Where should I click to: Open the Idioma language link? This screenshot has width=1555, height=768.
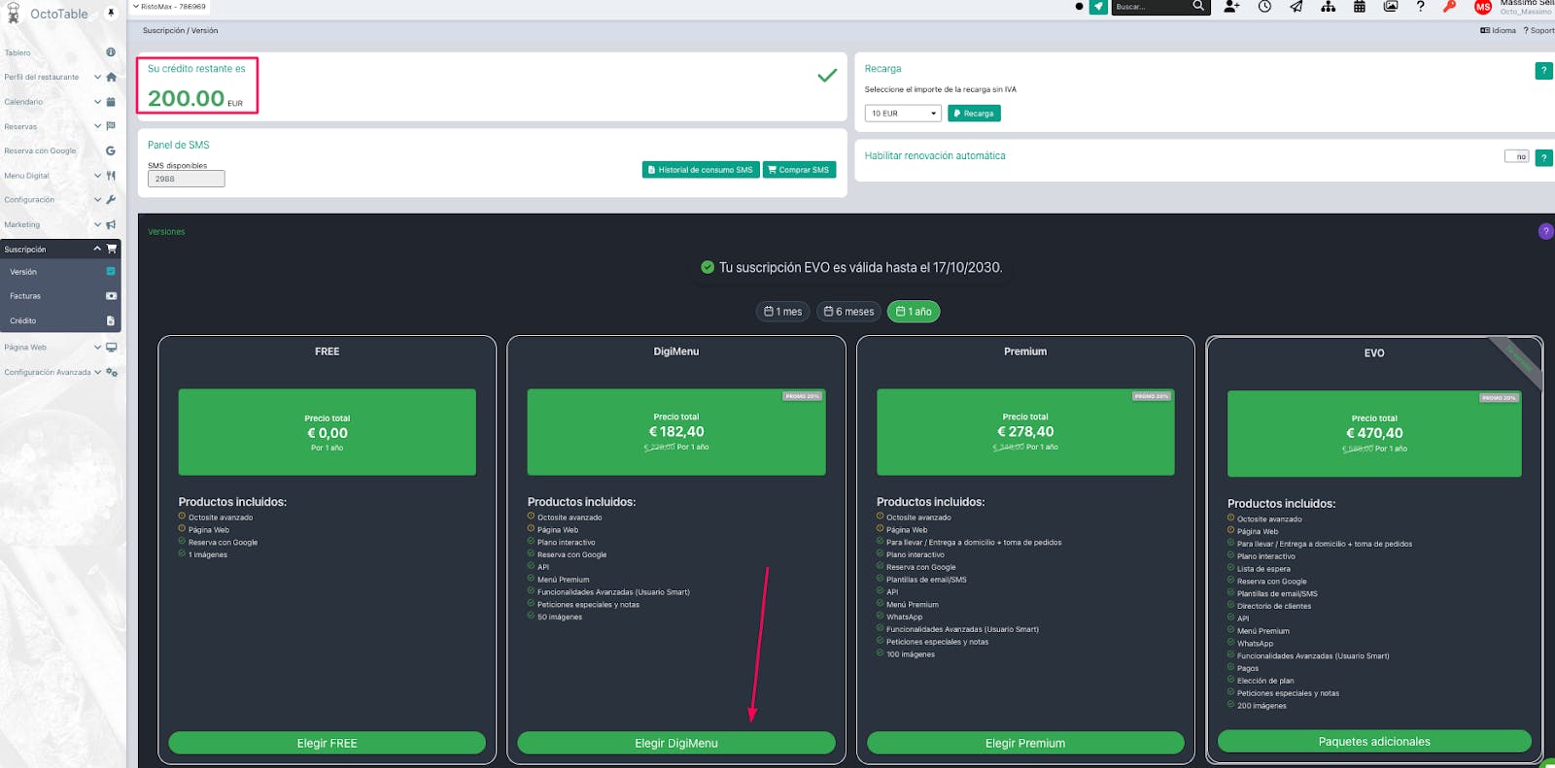(x=1498, y=30)
